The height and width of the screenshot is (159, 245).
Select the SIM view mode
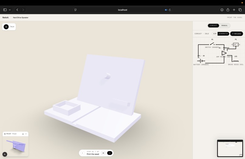tap(215, 34)
